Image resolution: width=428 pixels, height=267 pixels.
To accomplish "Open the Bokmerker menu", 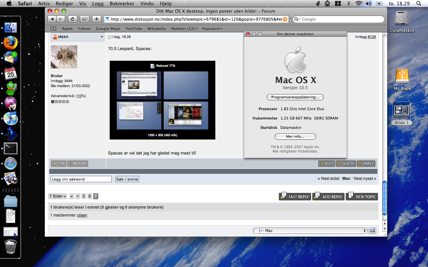I will tap(122, 4).
